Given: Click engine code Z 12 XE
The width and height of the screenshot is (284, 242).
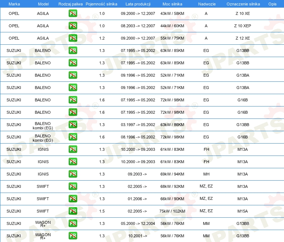Looking at the screenshot, I should [x=243, y=38].
